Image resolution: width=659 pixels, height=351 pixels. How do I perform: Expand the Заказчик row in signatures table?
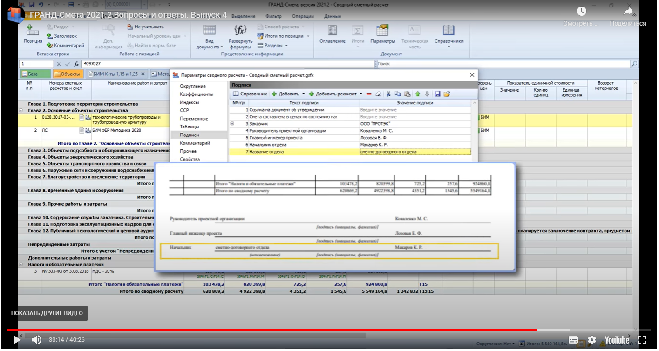232,124
